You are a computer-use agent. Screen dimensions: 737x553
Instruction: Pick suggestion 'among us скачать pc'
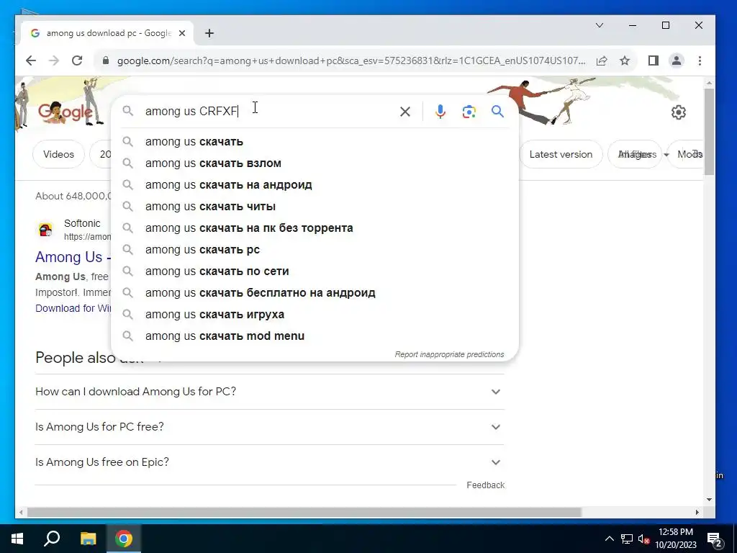[315, 250]
